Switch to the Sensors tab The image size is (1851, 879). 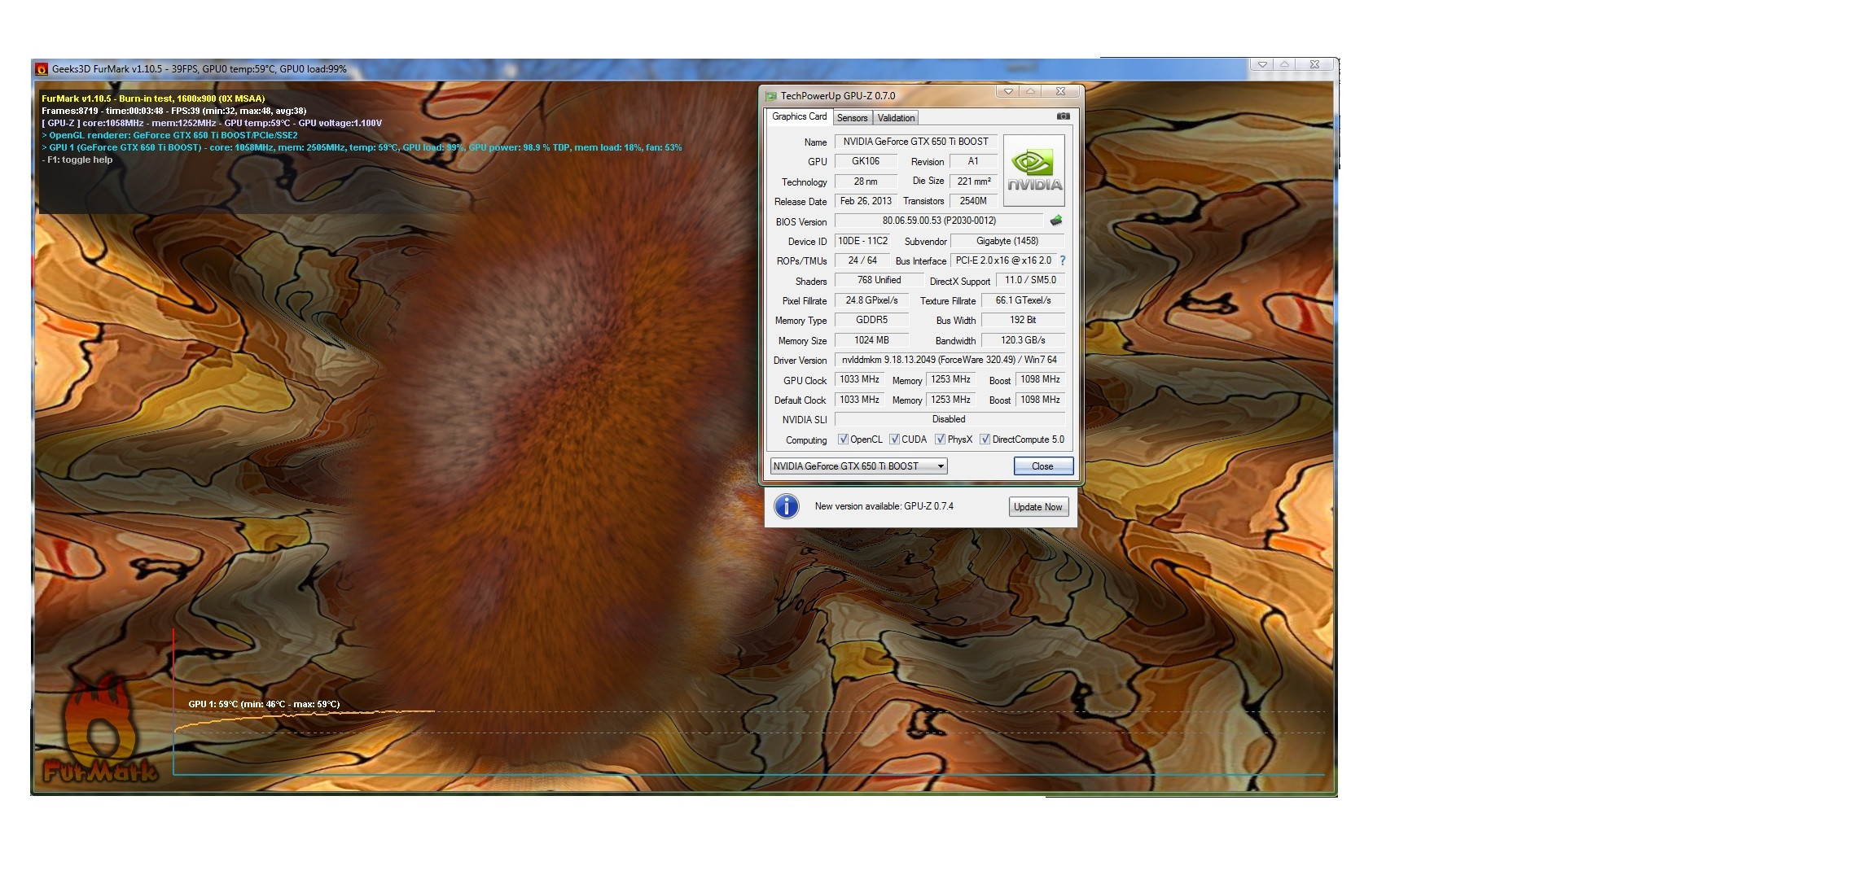(x=852, y=118)
